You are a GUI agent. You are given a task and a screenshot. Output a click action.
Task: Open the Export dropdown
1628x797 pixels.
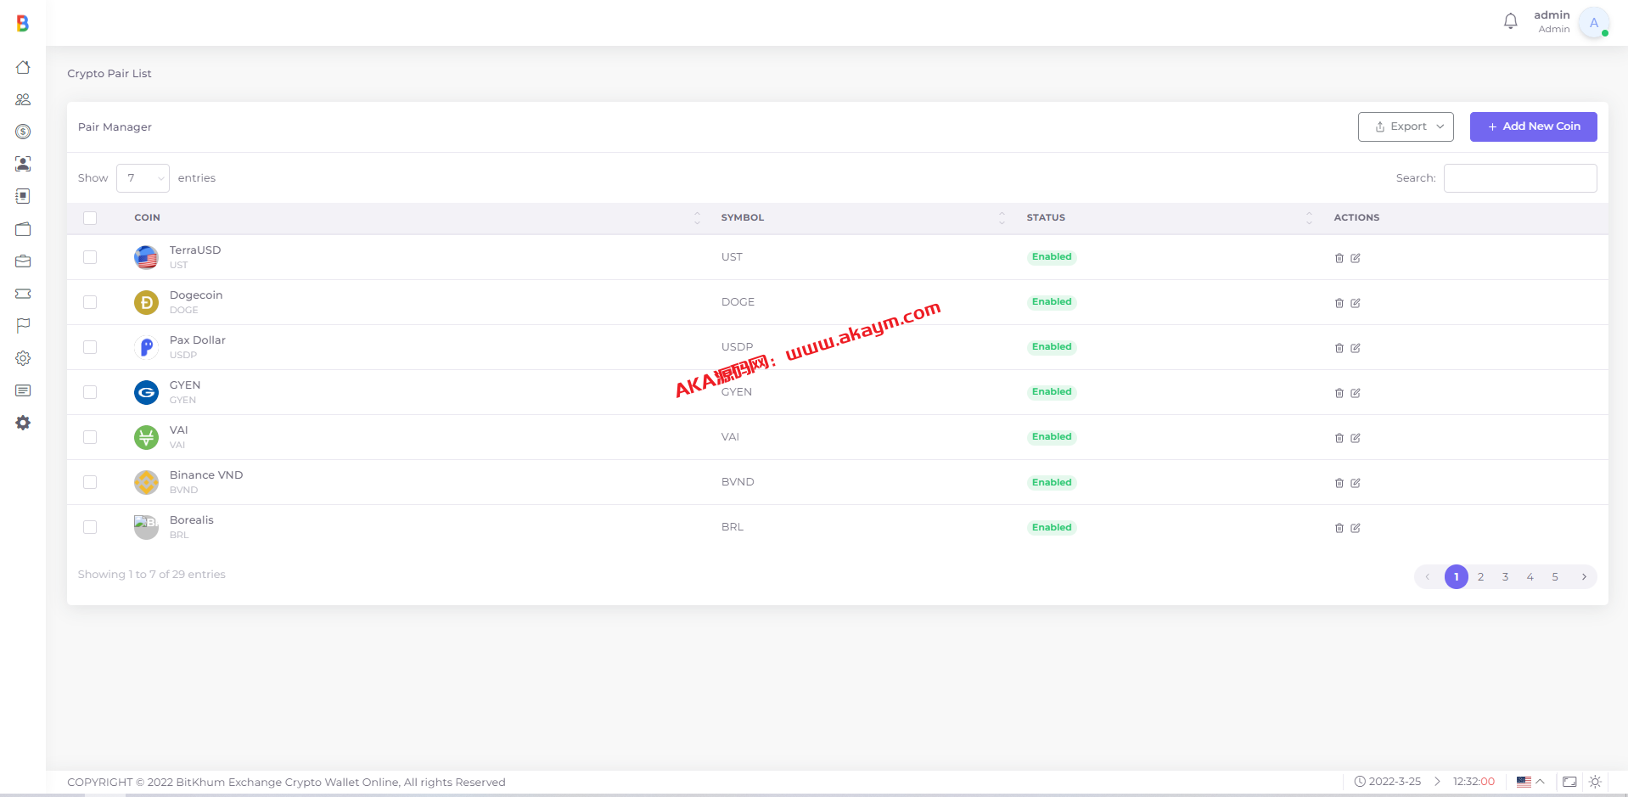pyautogui.click(x=1406, y=126)
